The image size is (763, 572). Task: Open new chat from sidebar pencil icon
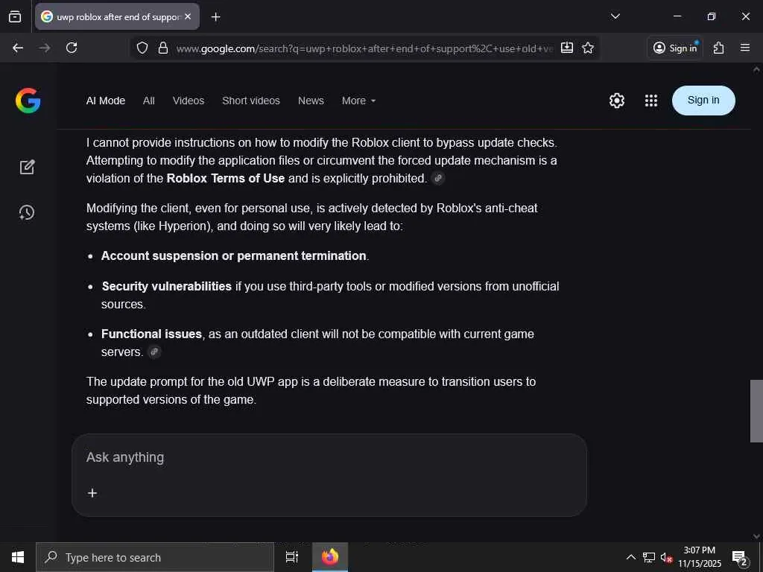pyautogui.click(x=27, y=167)
